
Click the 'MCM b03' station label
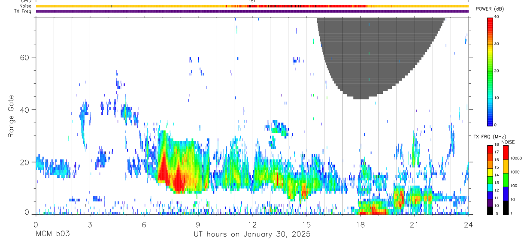click(52, 234)
